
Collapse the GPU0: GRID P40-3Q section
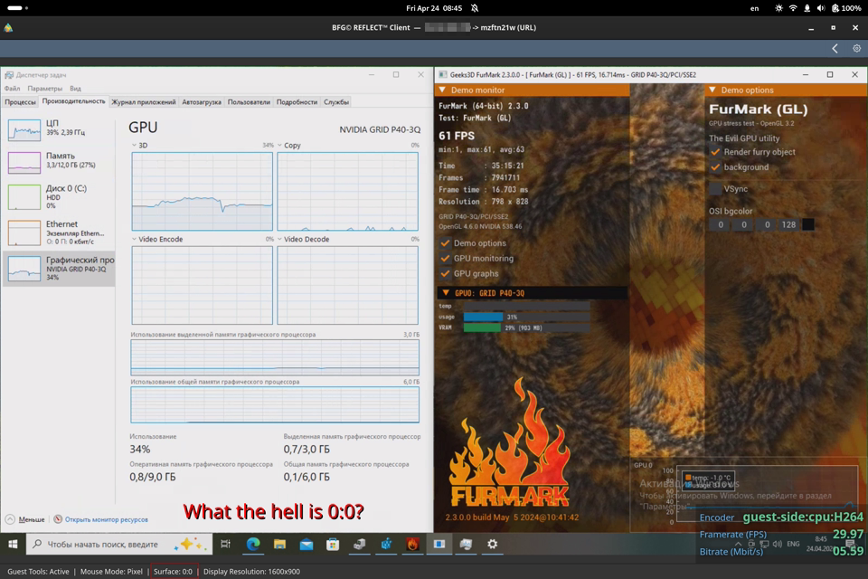tap(446, 293)
